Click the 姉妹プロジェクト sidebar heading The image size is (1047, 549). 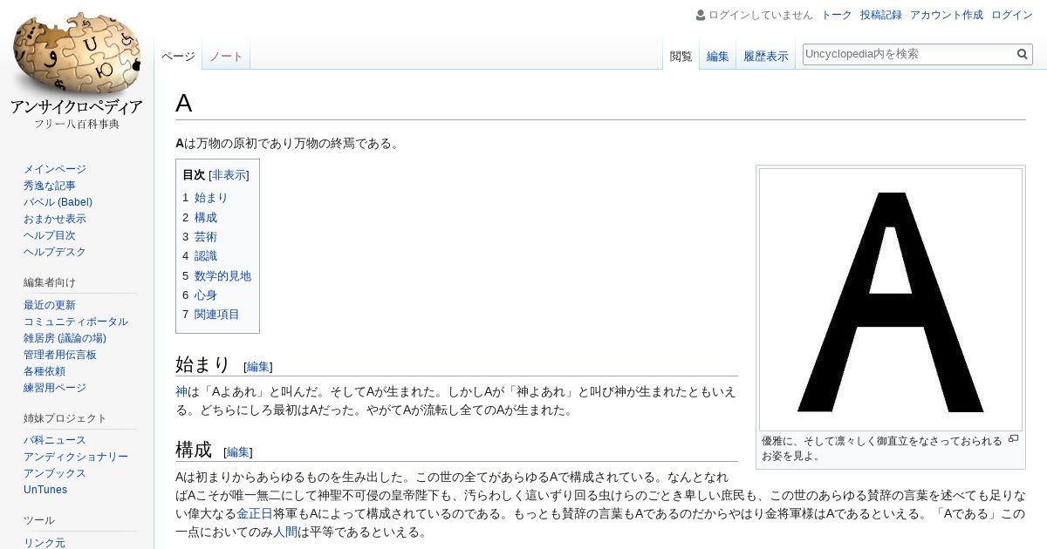coord(65,418)
